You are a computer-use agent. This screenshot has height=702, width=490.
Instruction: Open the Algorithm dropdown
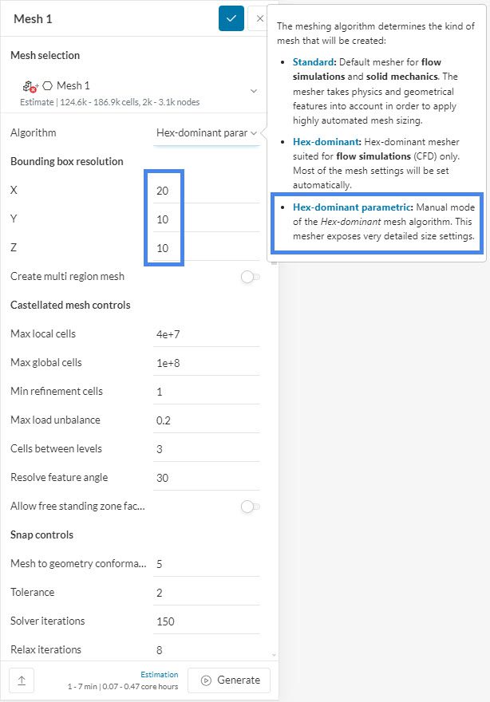point(207,133)
